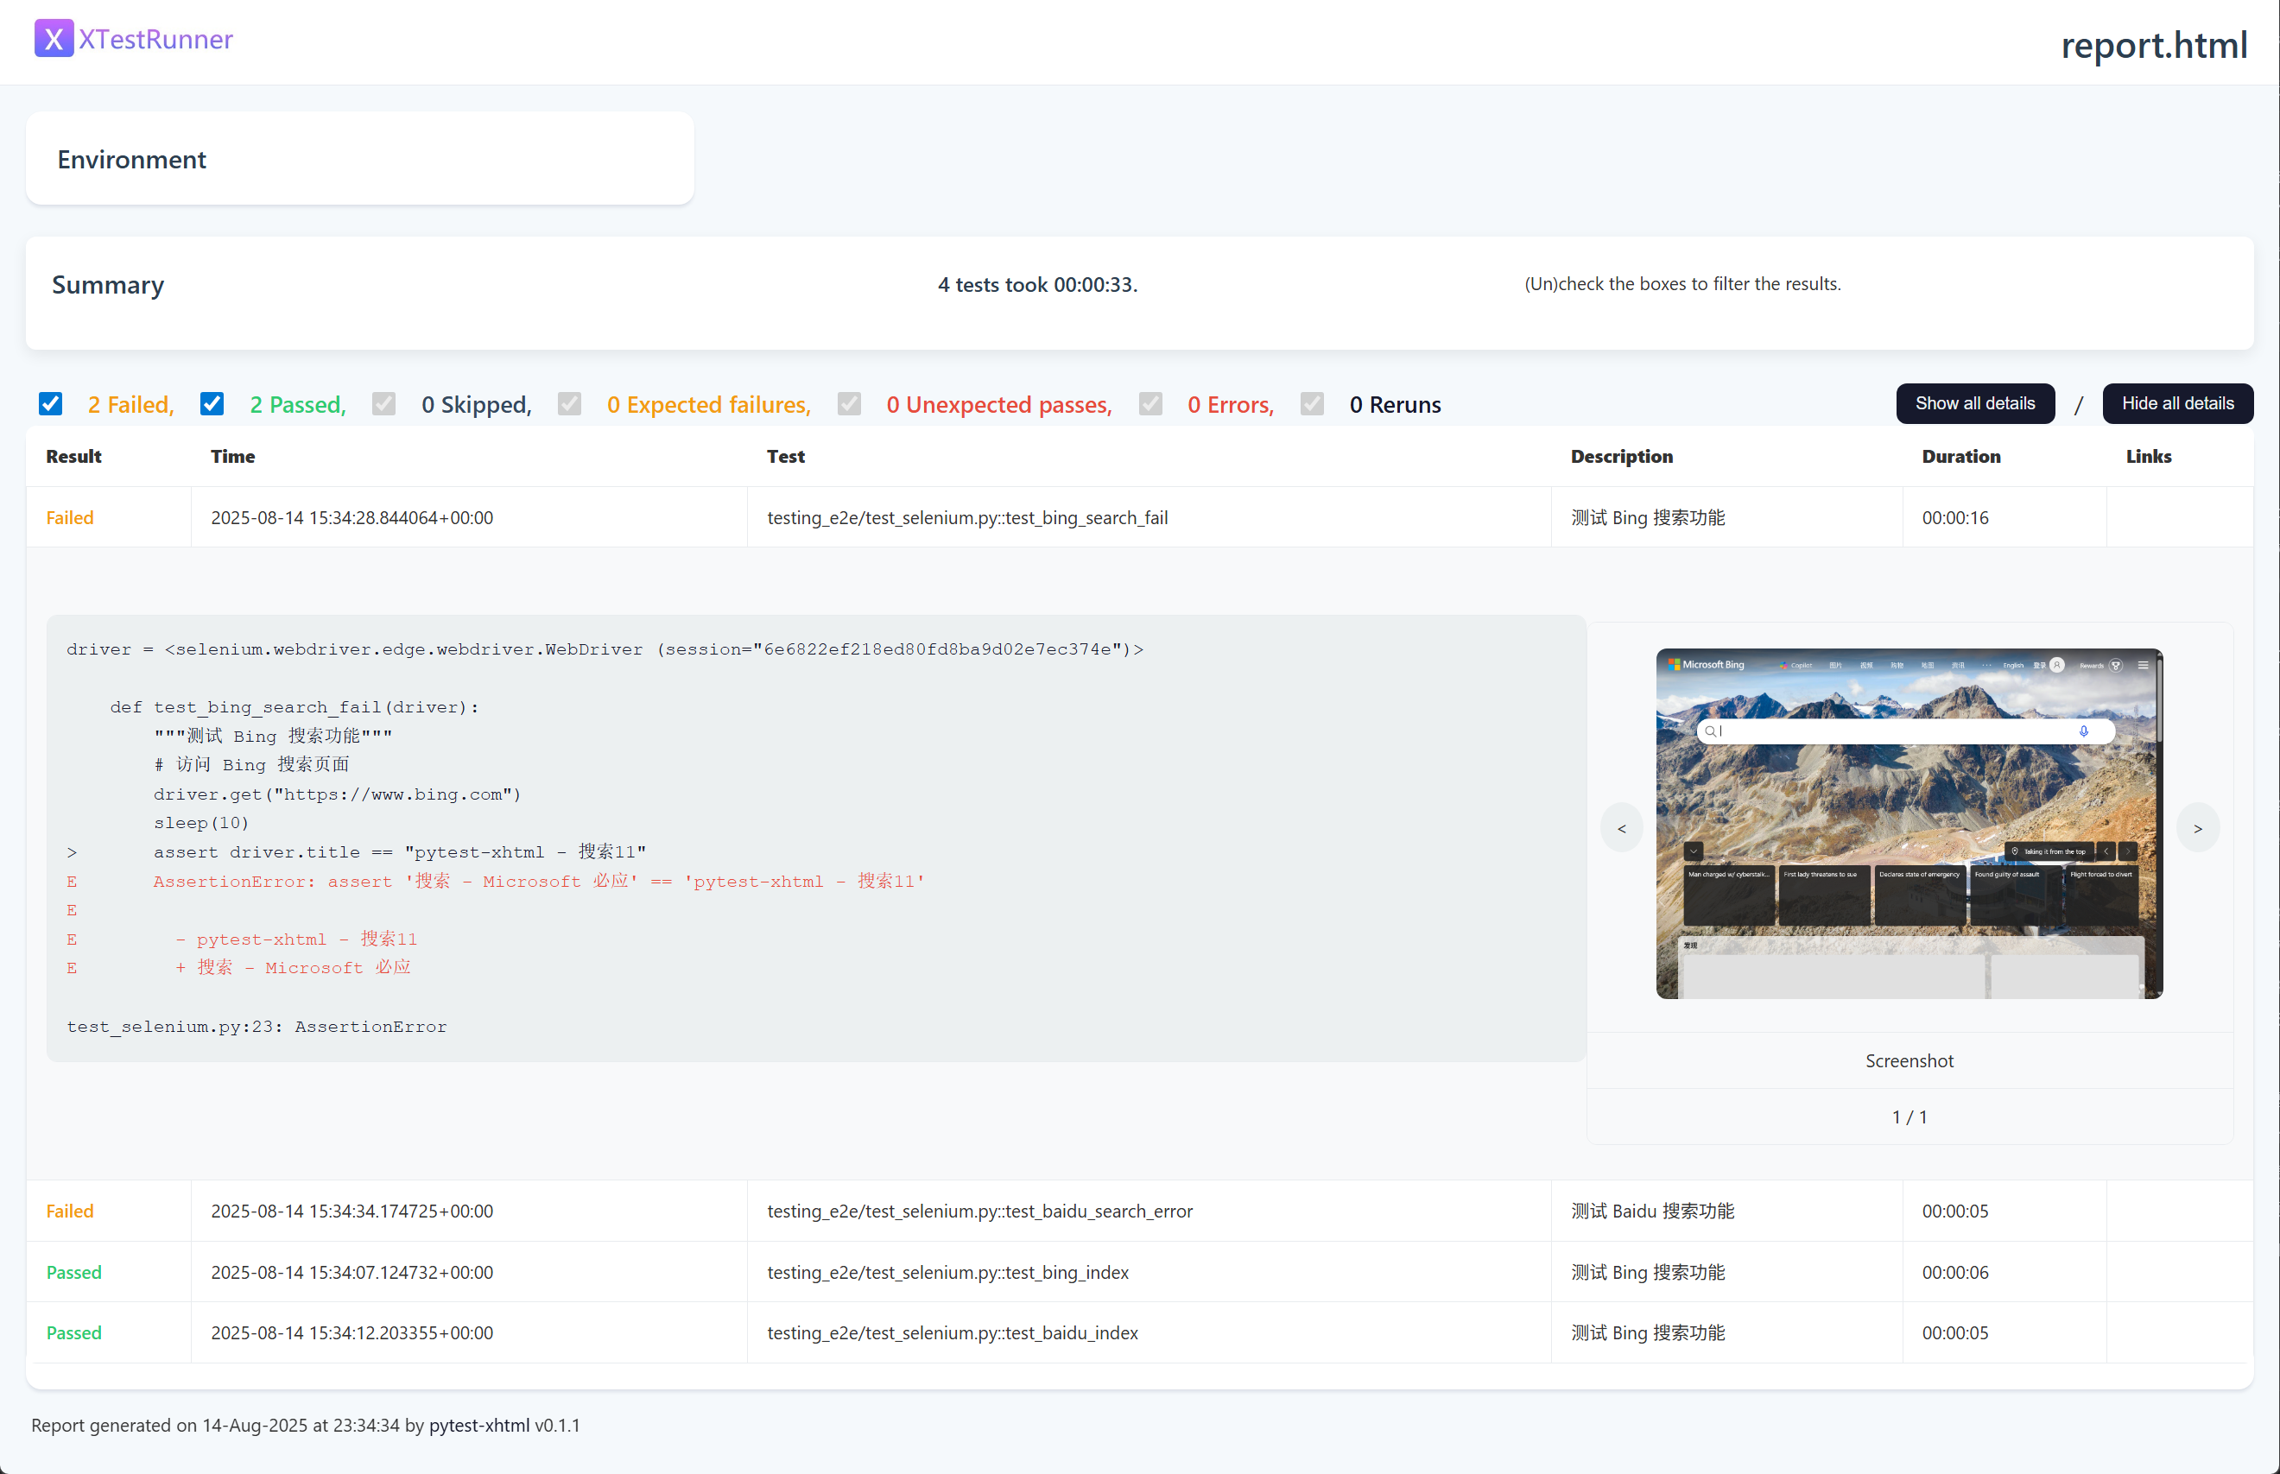The image size is (2280, 1474).
Task: Sort by the Time column header
Action: (x=232, y=457)
